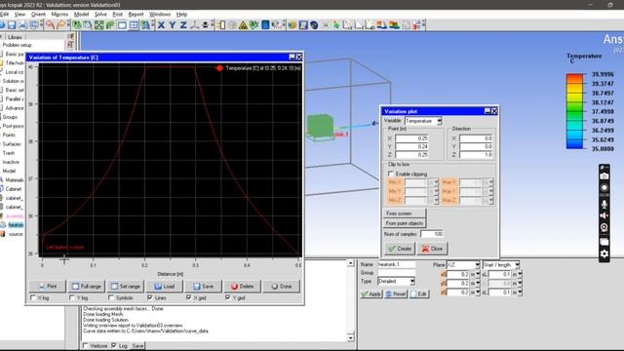Click the zoom magnifier toolbar icon

click(x=88, y=25)
